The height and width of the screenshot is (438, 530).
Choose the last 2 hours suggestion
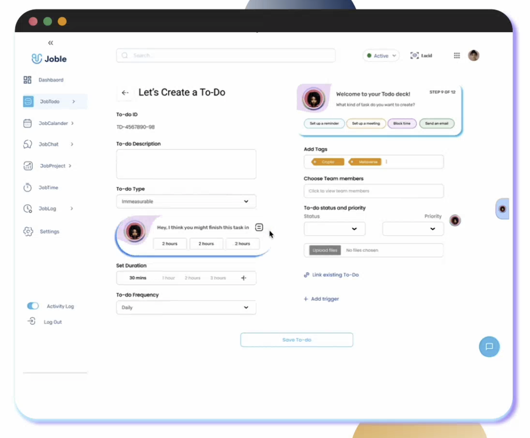tap(242, 244)
